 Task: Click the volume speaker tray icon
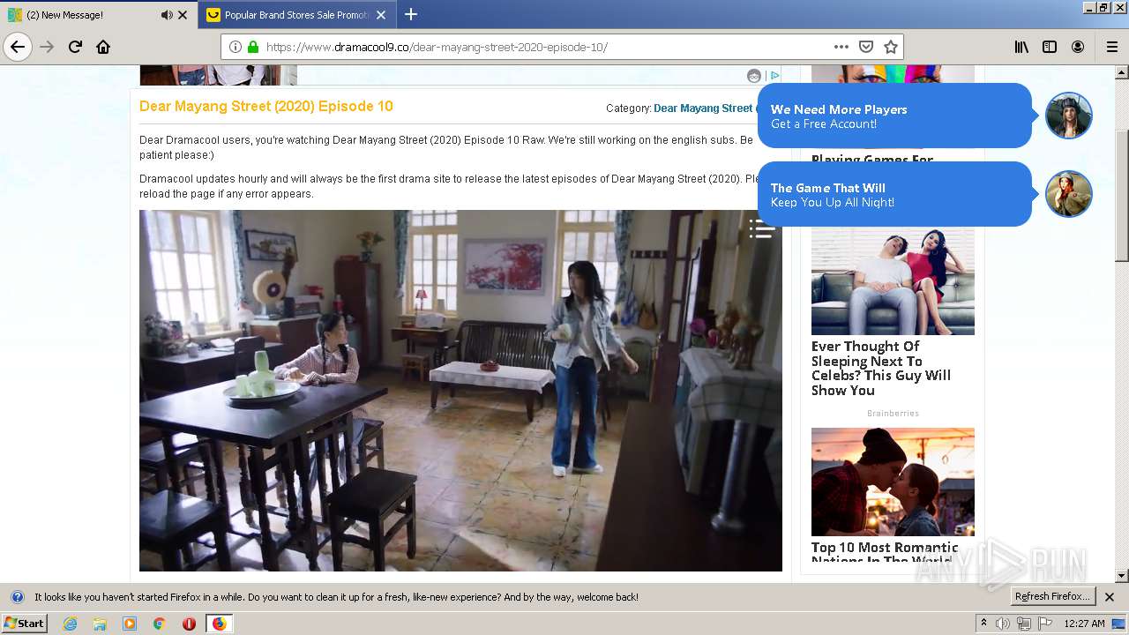[x=1003, y=624]
